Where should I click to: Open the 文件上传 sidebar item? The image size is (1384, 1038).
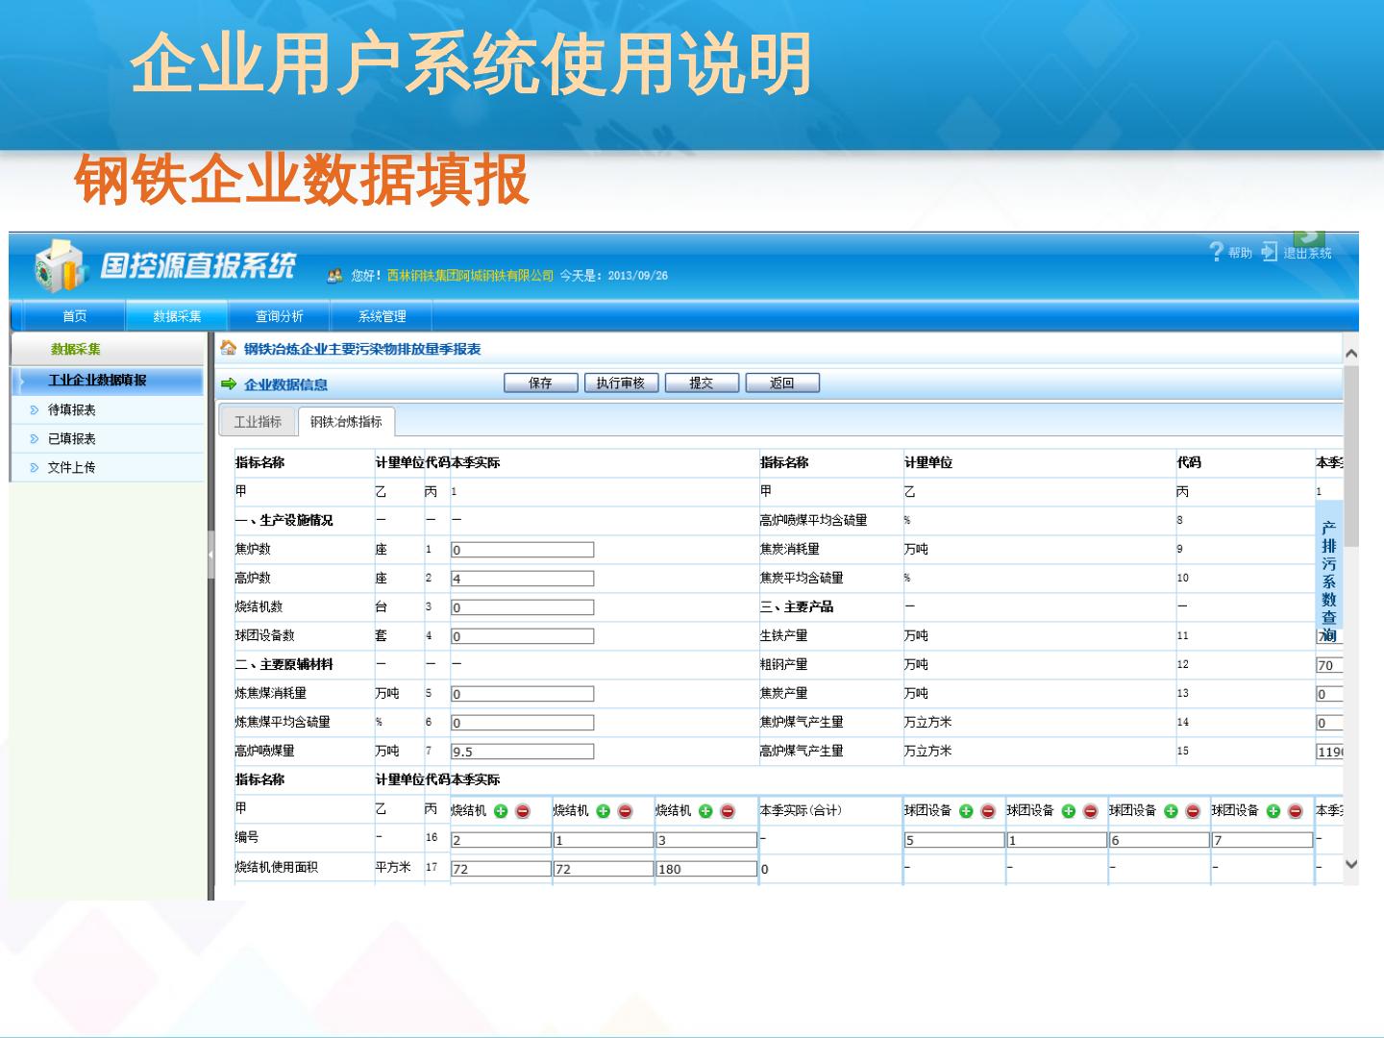pos(71,467)
